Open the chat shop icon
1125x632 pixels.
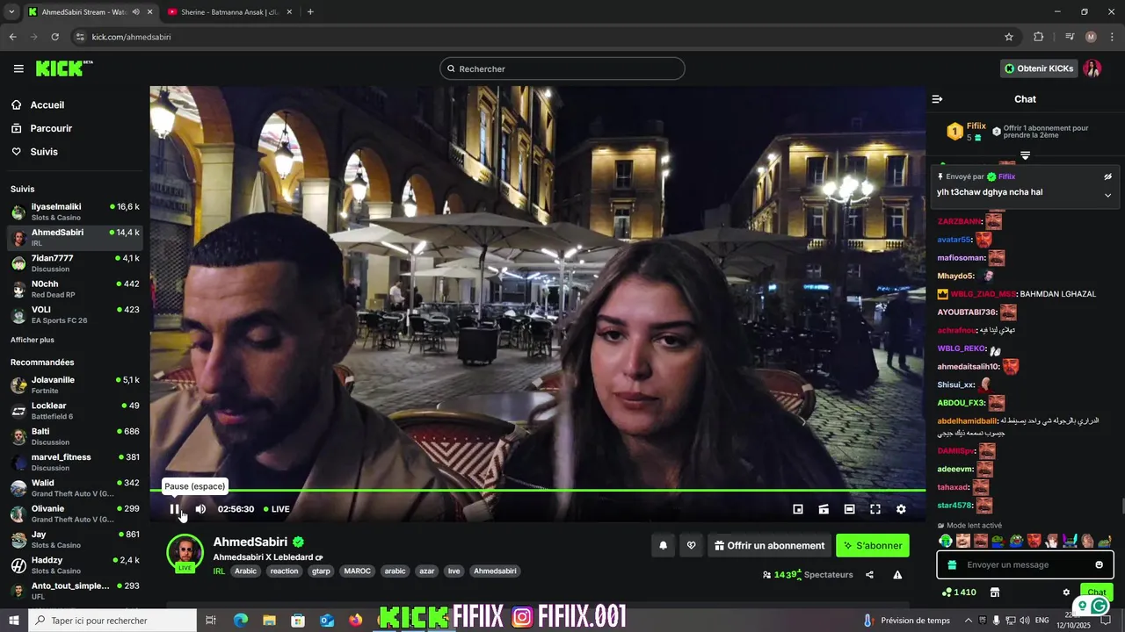pyautogui.click(x=995, y=592)
